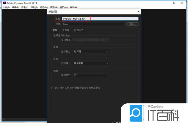Open the 帮助(H) menu
188x123 pixels.
click(x=74, y=8)
